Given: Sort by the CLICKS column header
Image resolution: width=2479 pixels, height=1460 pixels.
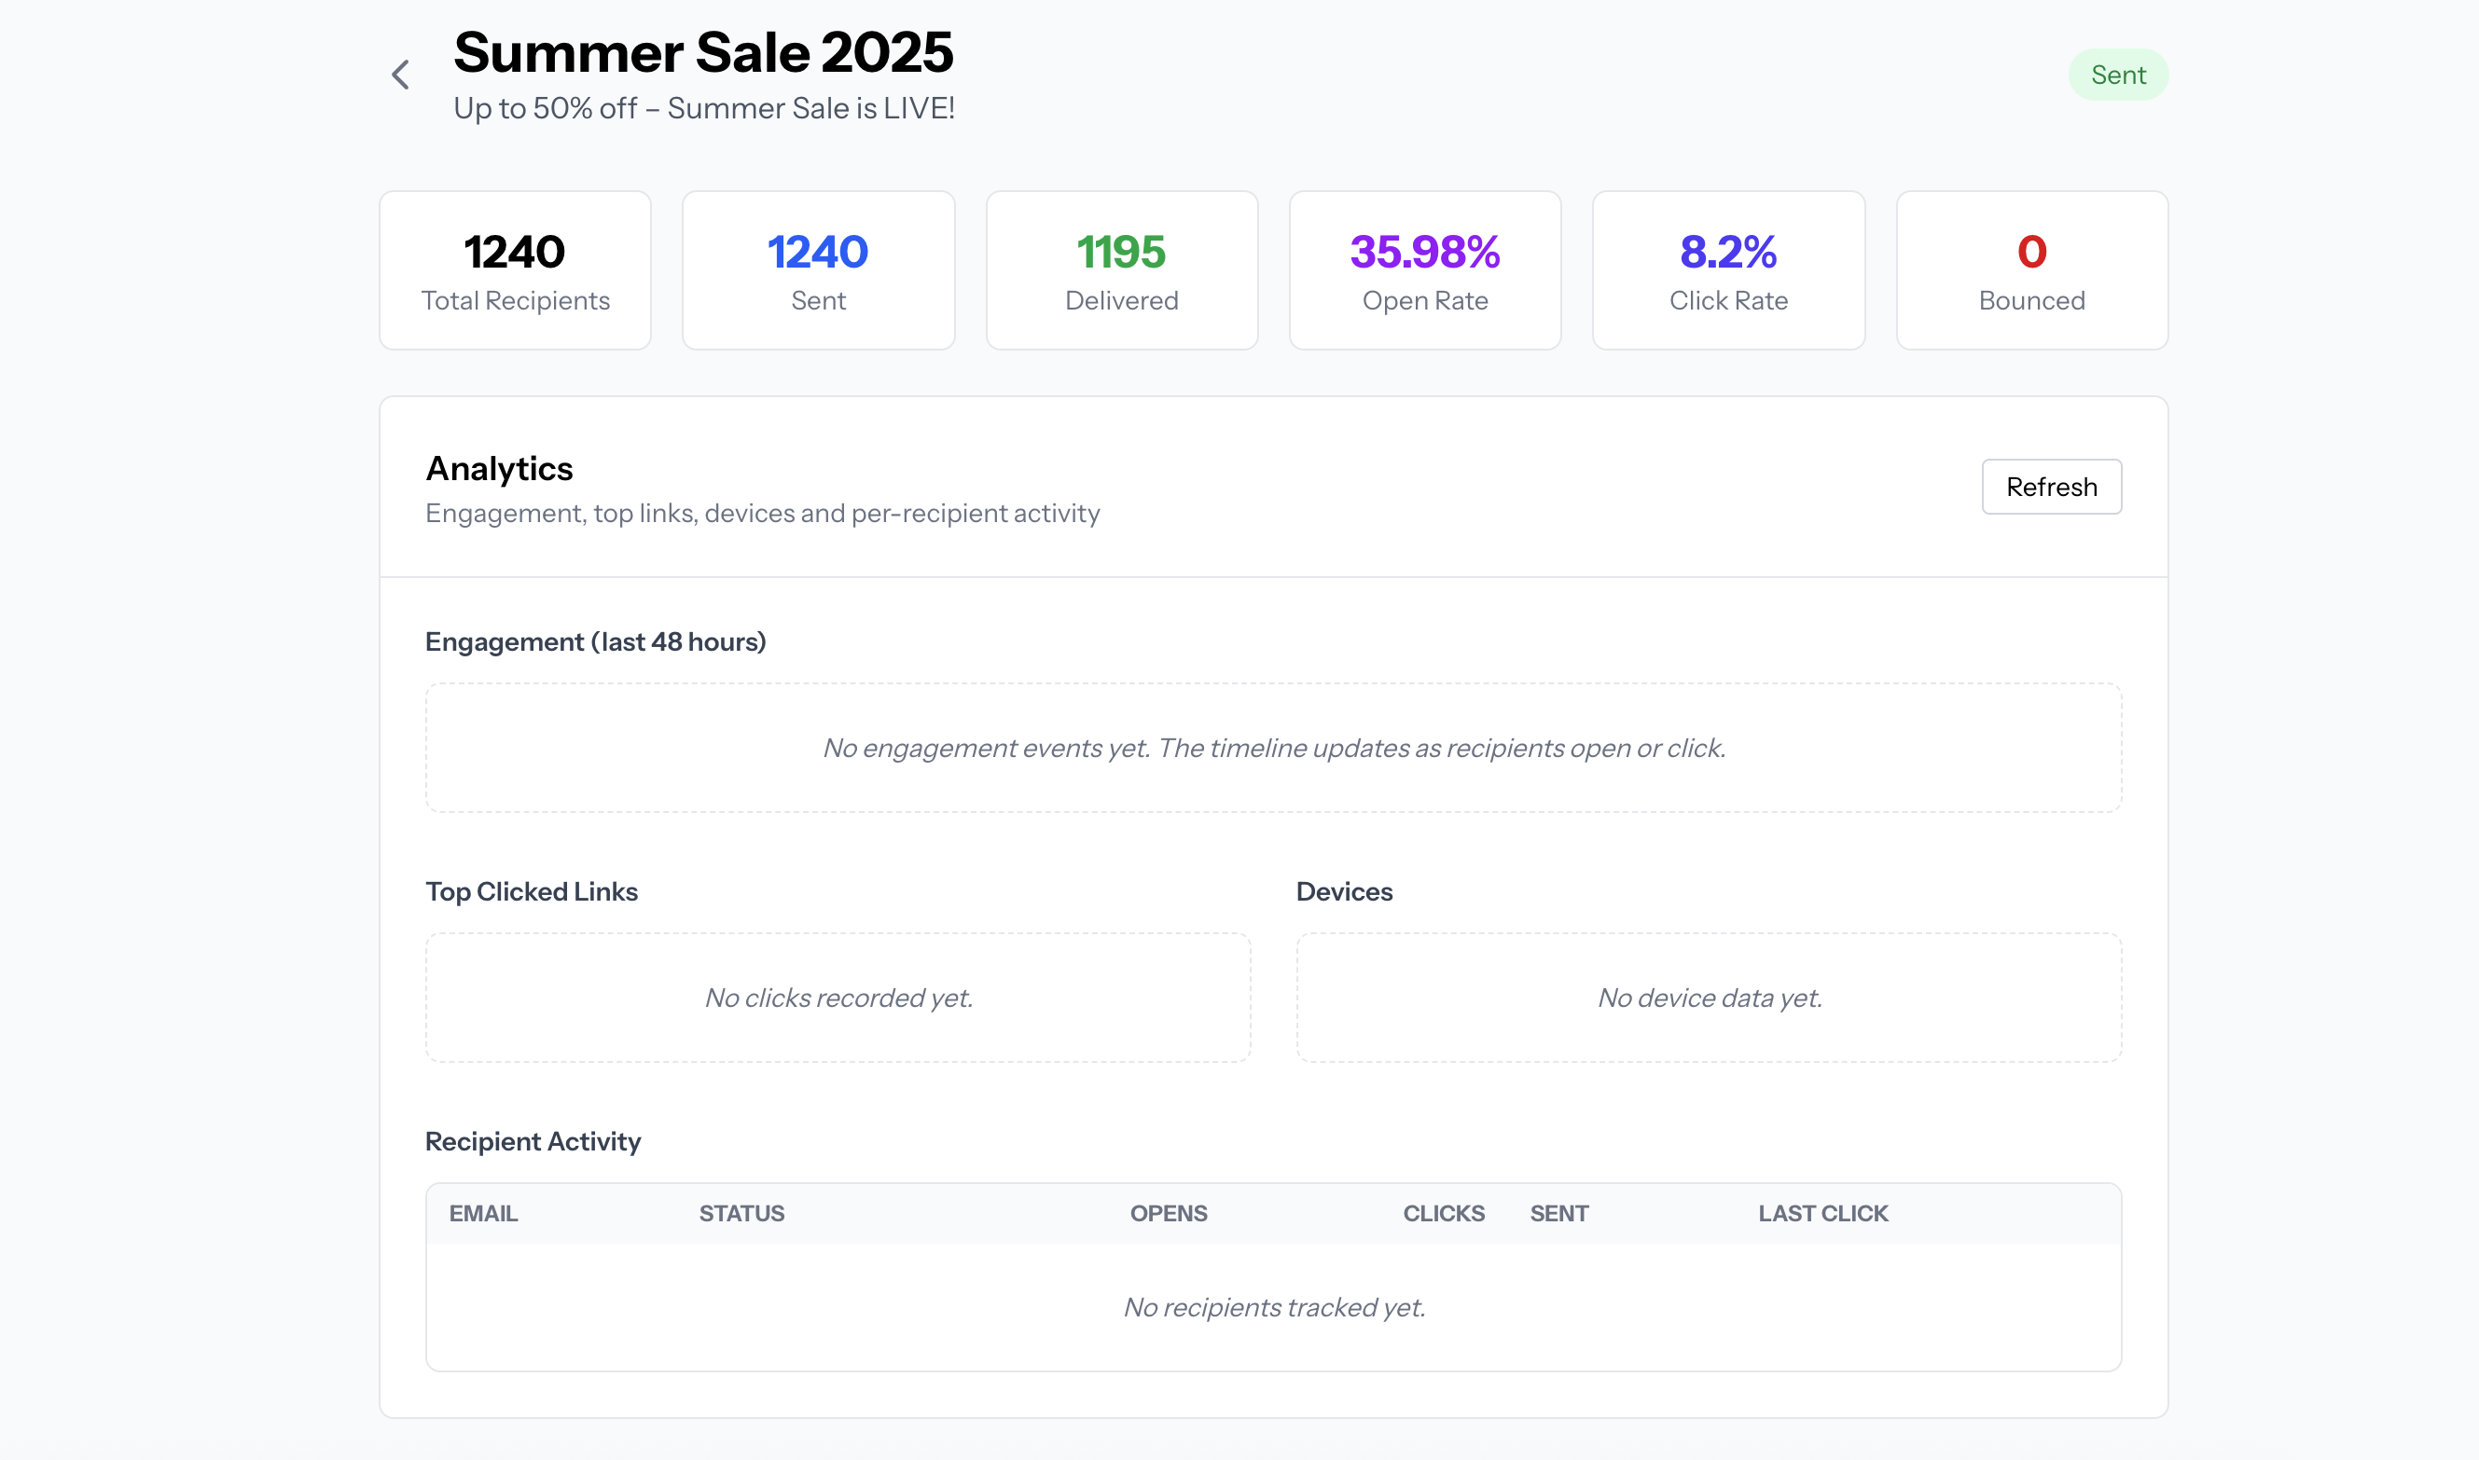Looking at the screenshot, I should [x=1444, y=1213].
